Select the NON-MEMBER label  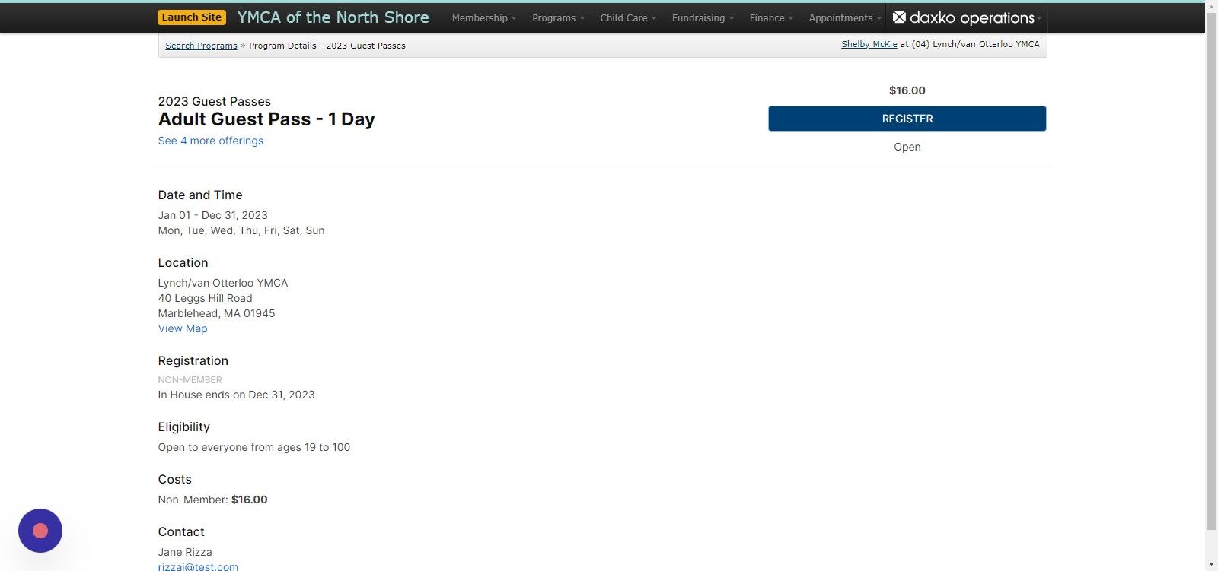190,379
